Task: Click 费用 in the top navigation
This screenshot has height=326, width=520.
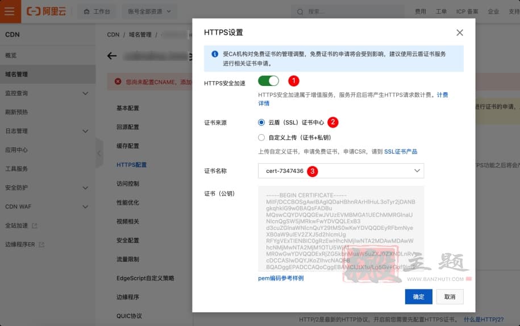Action: [x=420, y=11]
